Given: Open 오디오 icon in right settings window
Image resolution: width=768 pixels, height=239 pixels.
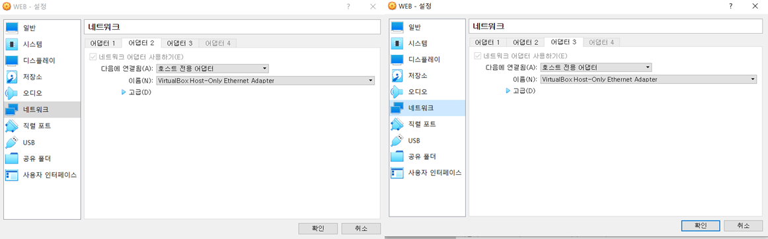Looking at the screenshot, I should click(397, 92).
